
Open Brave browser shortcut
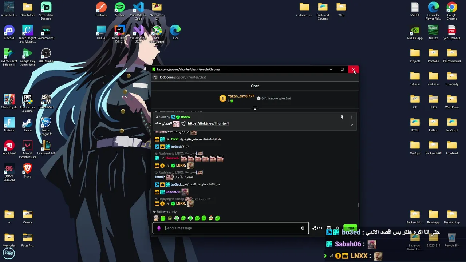click(x=28, y=170)
